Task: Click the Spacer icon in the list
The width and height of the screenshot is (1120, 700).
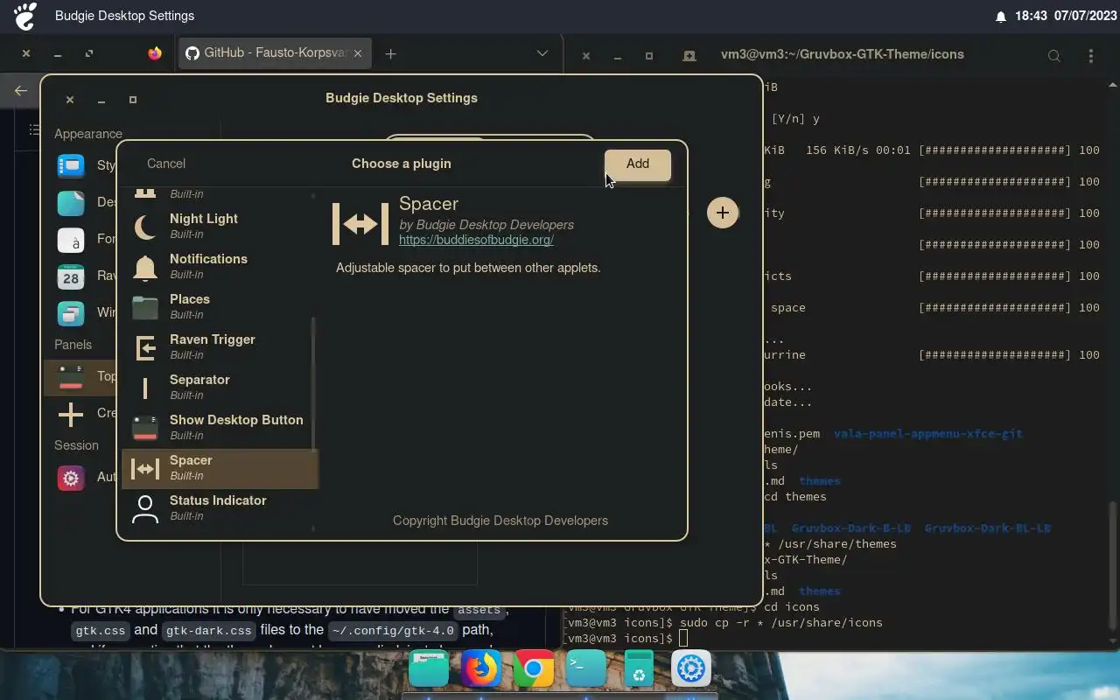Action: click(145, 469)
